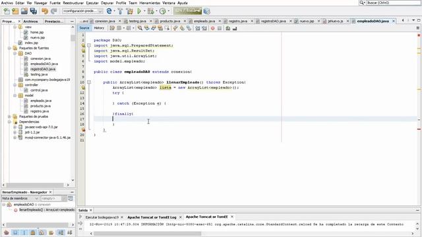
Task: Expand the javaee-web-api-7.0.jar node
Action: [x=15, y=127]
